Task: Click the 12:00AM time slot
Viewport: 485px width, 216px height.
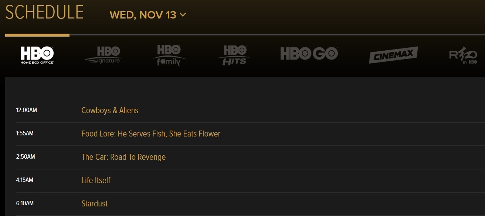Action: pyautogui.click(x=27, y=110)
